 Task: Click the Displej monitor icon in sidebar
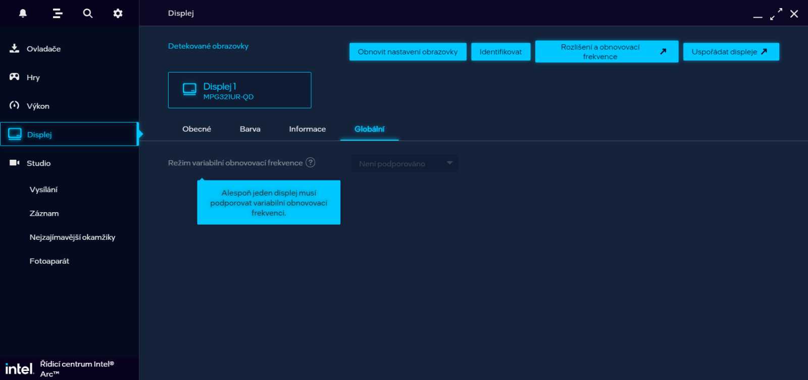pos(15,134)
